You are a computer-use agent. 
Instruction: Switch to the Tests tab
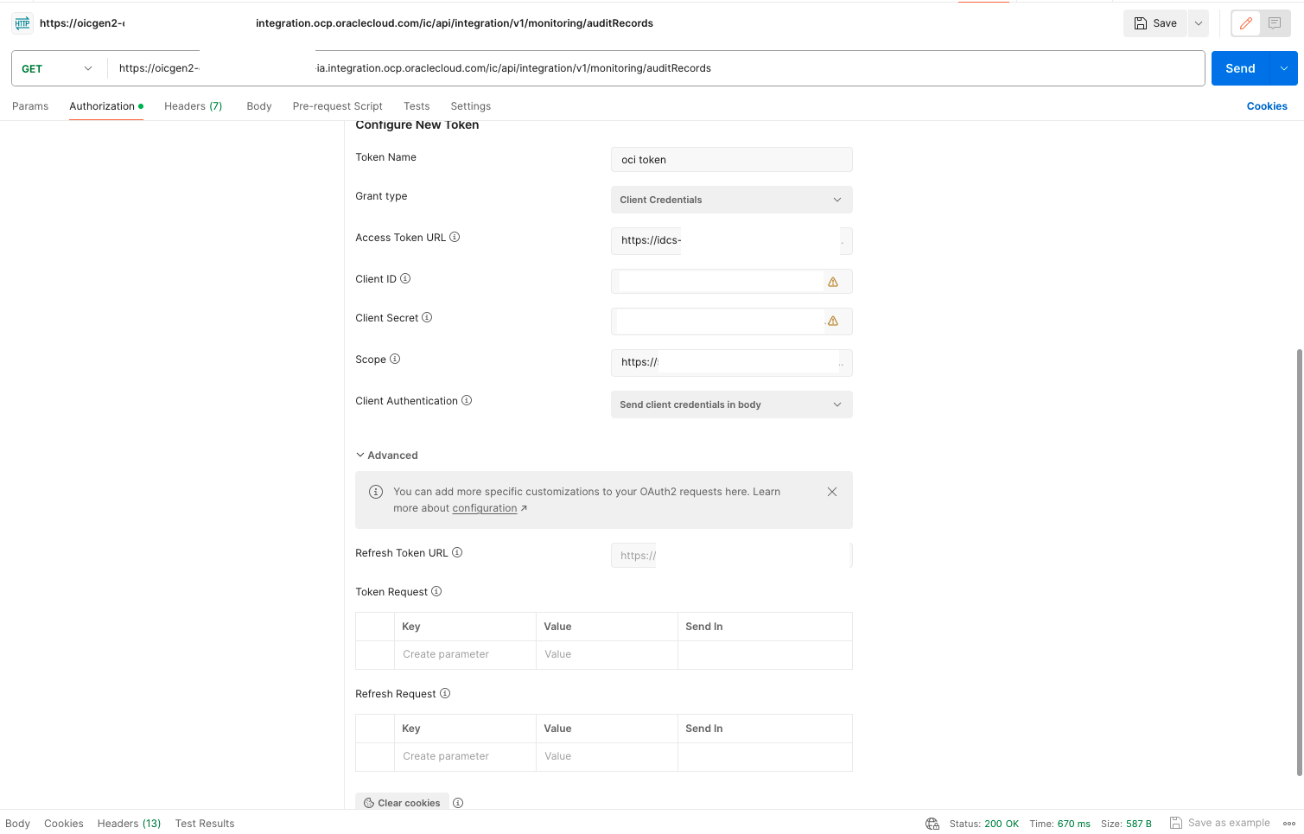[416, 105]
